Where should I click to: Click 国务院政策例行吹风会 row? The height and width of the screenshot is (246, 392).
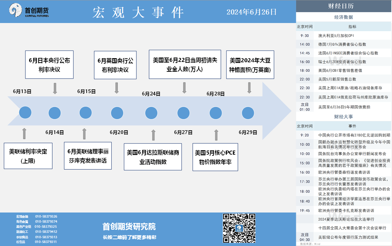pyautogui.click(x=344, y=163)
